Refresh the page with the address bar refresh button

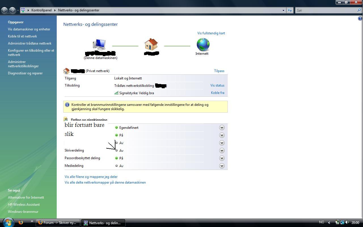[290, 10]
